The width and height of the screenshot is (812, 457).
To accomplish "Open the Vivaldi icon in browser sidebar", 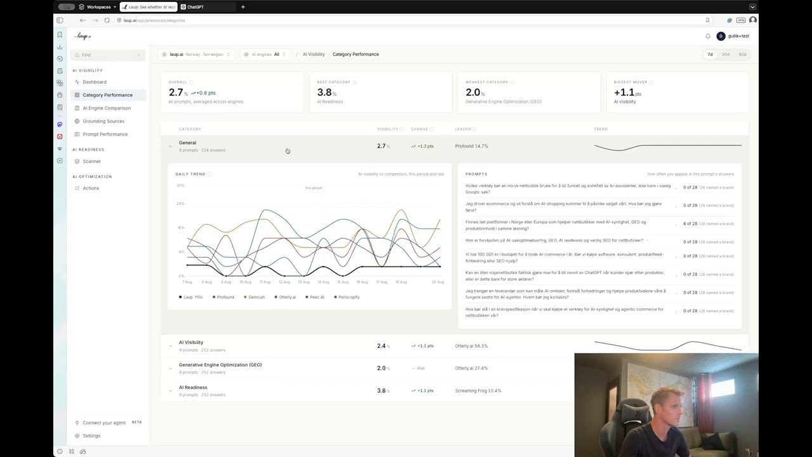I will tap(60, 136).
